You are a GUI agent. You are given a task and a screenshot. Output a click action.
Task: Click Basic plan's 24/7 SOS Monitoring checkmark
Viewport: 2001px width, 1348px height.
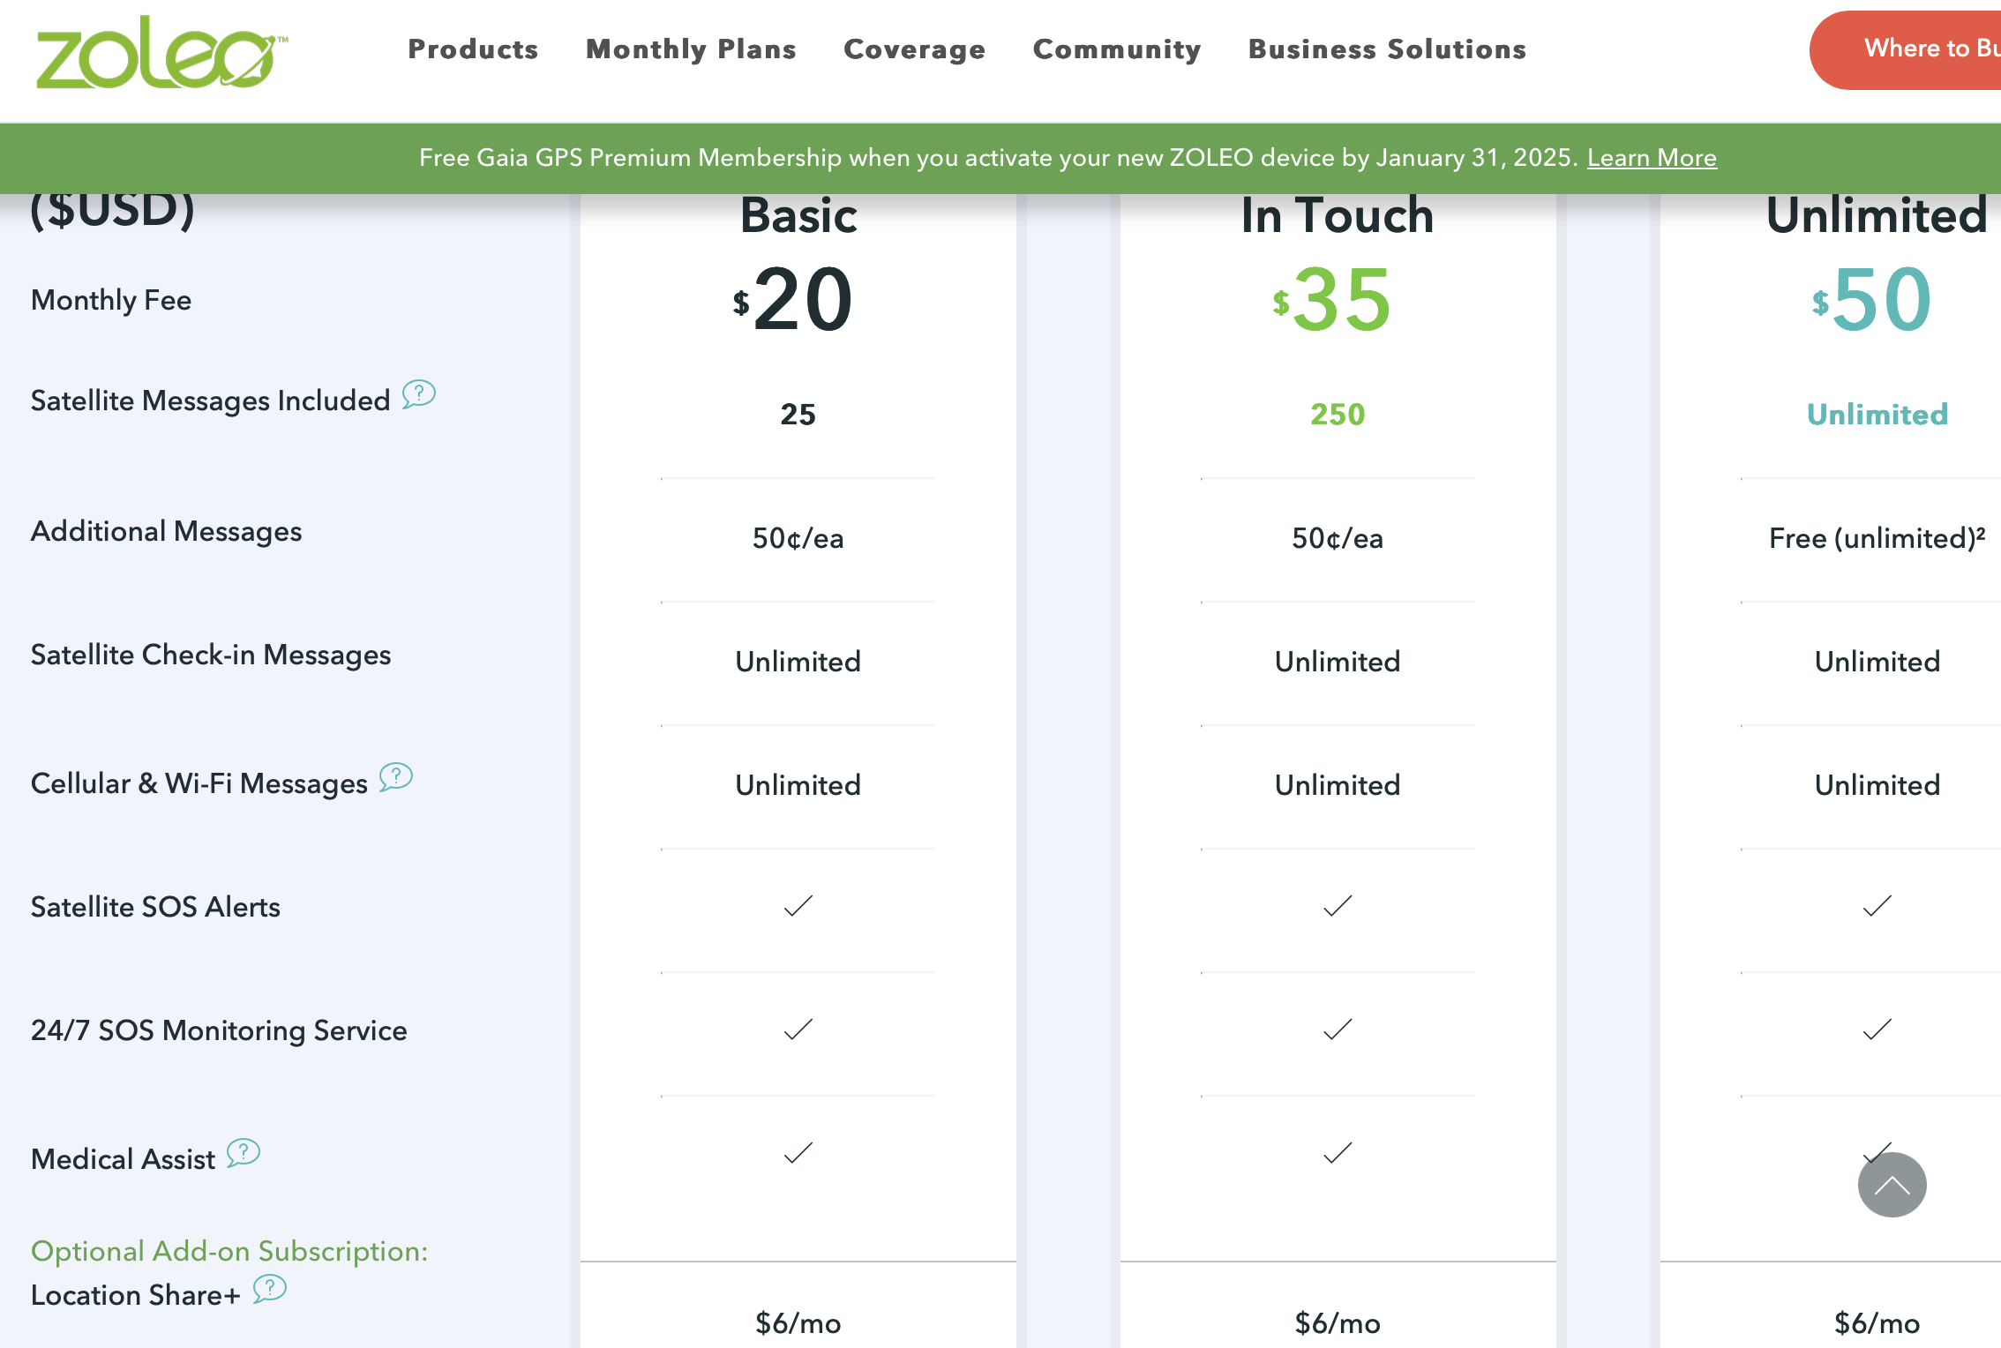798,1030
